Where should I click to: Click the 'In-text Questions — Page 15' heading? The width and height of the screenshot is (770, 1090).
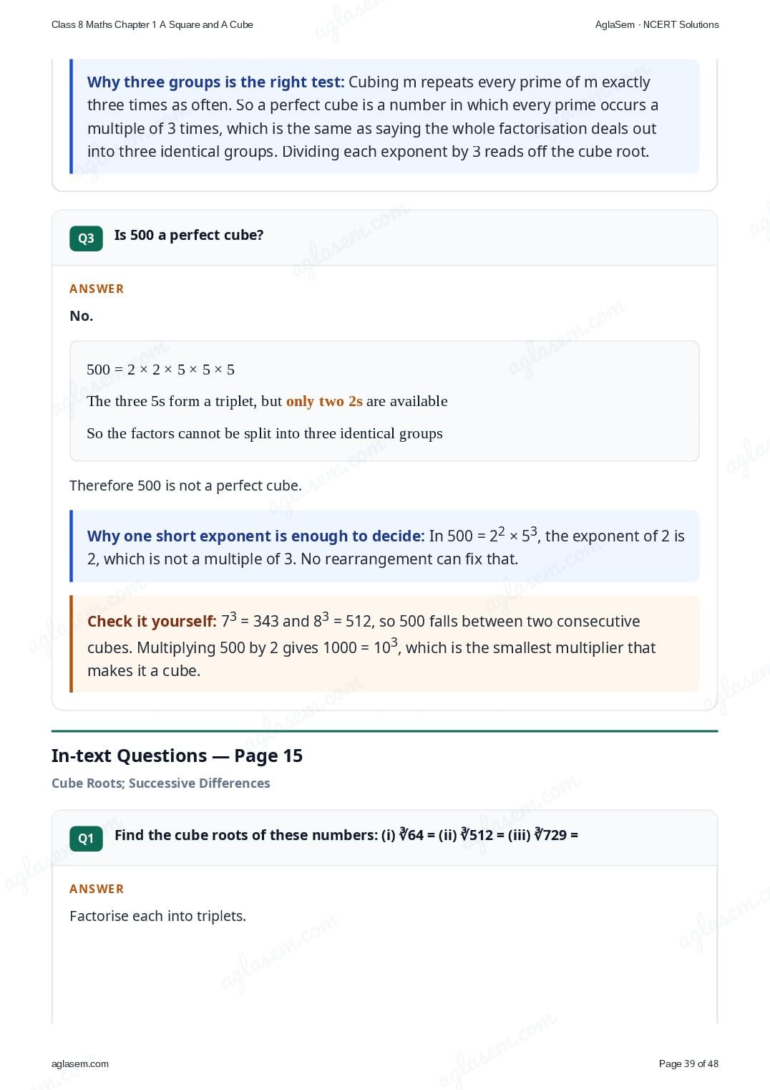(177, 756)
